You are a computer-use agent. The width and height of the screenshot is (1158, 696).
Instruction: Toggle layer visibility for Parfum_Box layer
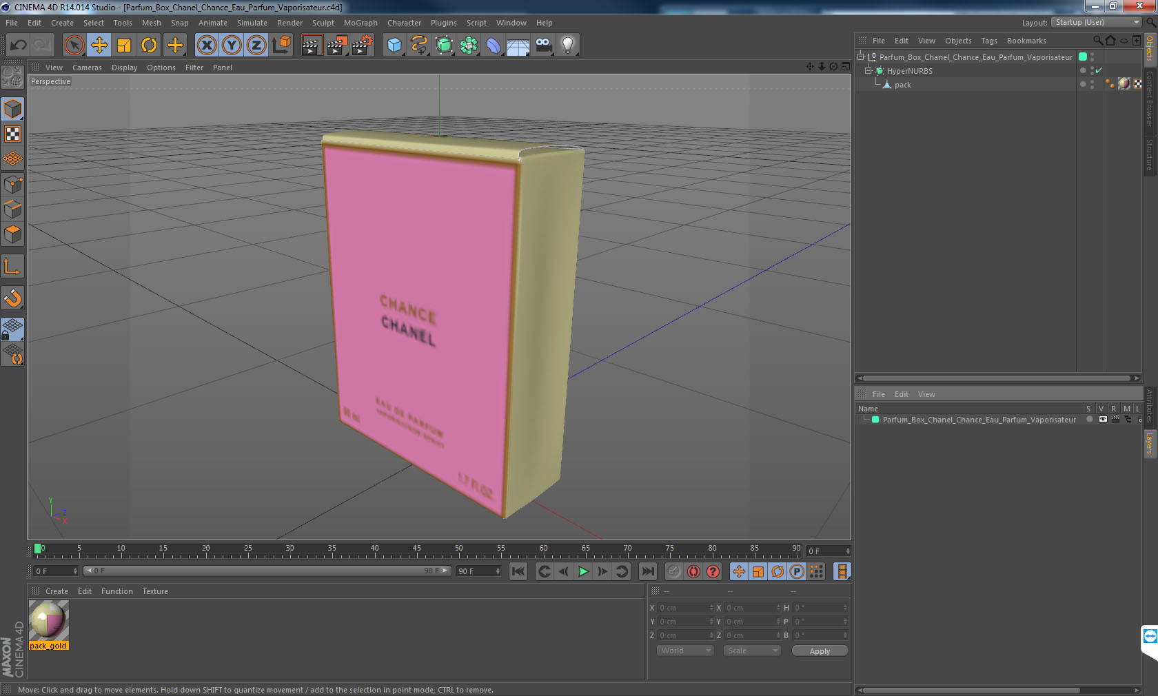[1102, 419]
